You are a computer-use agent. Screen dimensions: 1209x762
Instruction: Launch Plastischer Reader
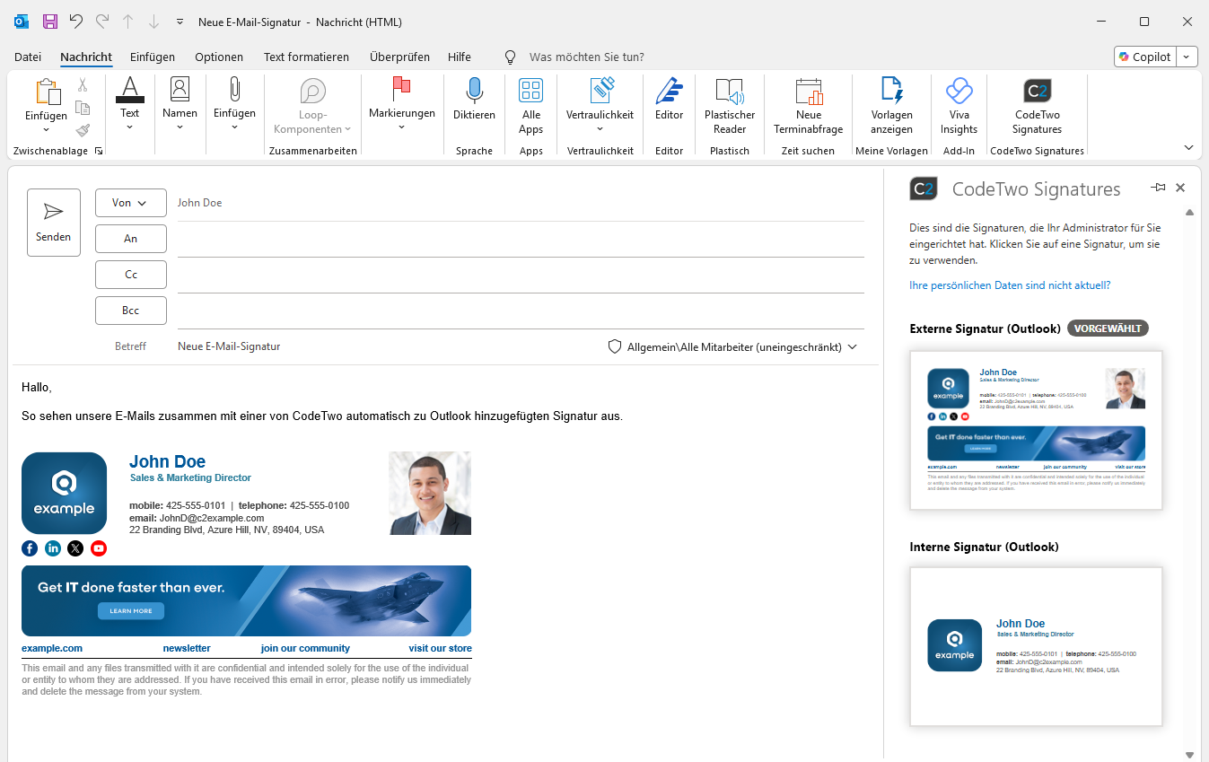729,106
